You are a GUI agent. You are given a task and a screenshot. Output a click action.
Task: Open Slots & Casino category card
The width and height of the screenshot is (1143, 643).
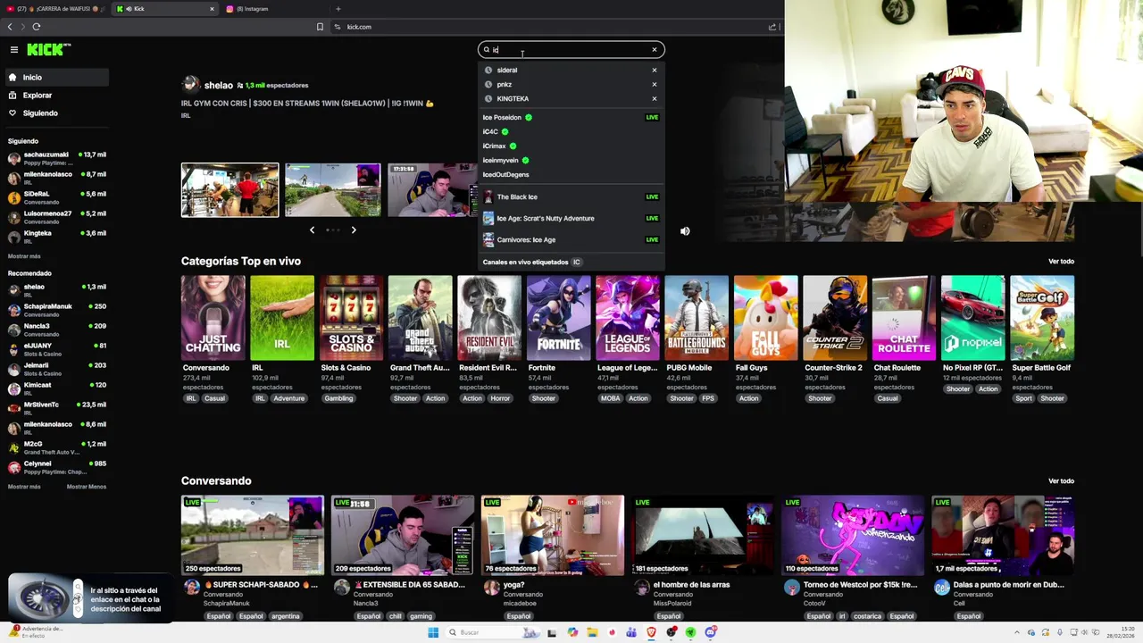351,318
